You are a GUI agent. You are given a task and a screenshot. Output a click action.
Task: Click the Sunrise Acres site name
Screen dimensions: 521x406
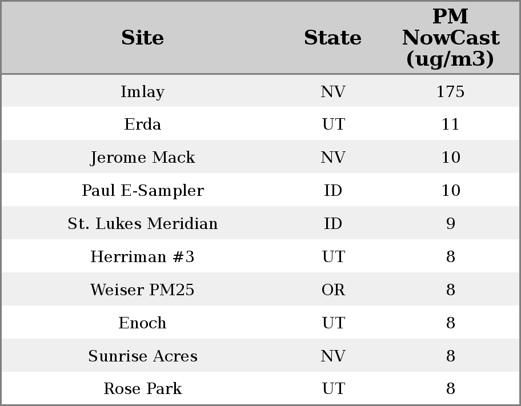pos(142,356)
